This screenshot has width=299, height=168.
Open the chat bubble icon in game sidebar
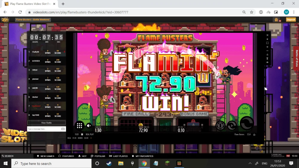(x=267, y=62)
